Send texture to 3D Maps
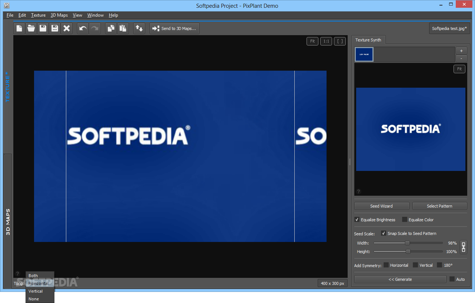 point(174,28)
